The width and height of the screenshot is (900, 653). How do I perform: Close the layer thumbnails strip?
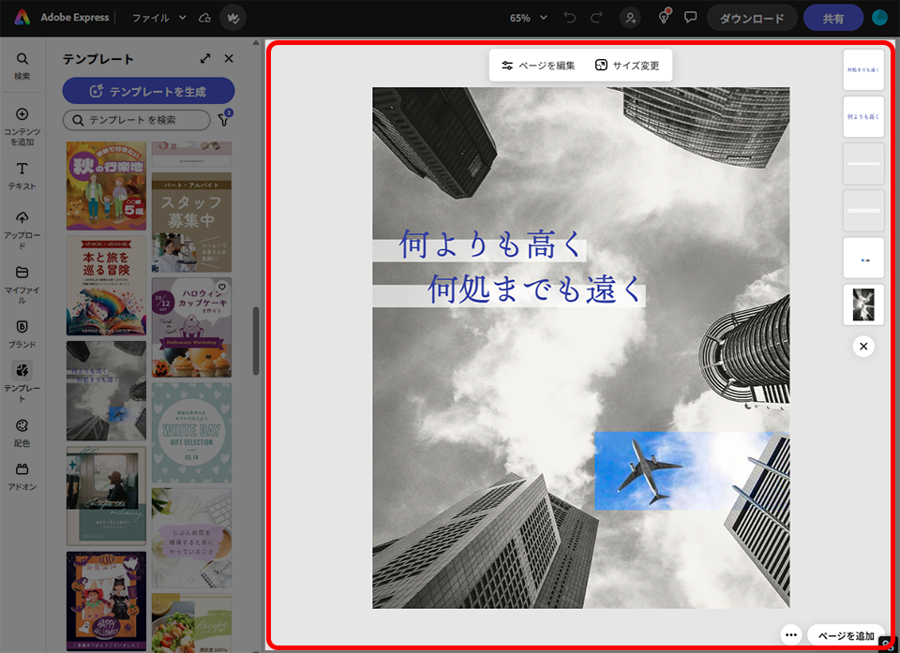pyautogui.click(x=863, y=347)
